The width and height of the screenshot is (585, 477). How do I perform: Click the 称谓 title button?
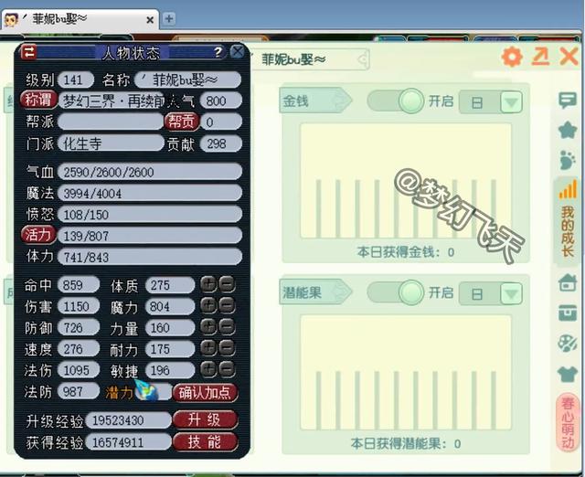point(38,101)
